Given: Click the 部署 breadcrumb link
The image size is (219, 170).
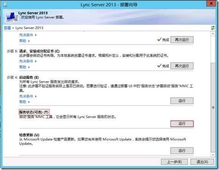Looking at the screenshot, I should (x=7, y=28).
